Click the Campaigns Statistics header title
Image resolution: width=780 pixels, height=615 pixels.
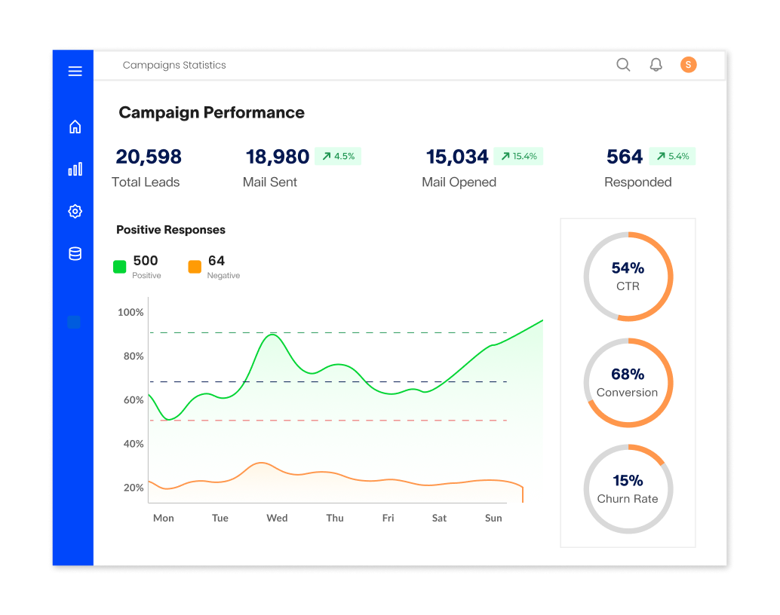tap(174, 65)
